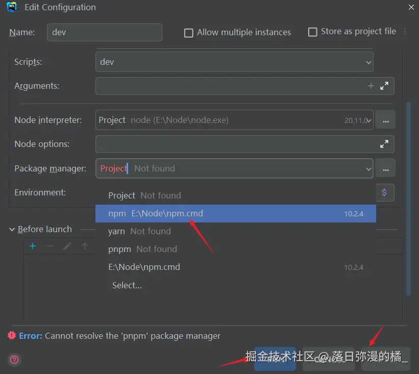Choose pnpm Not found option

(235, 249)
